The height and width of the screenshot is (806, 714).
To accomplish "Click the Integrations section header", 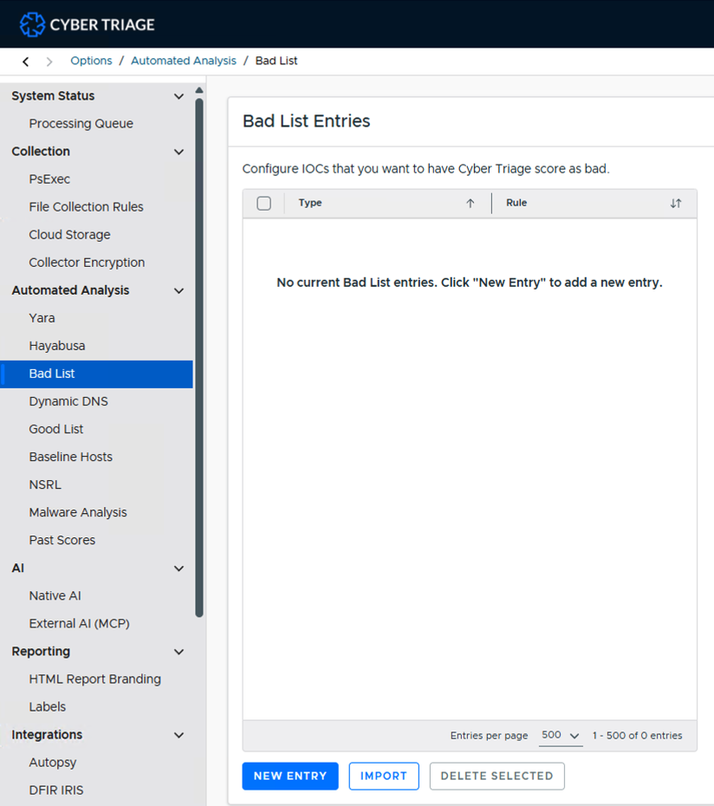I will pyautogui.click(x=97, y=734).
